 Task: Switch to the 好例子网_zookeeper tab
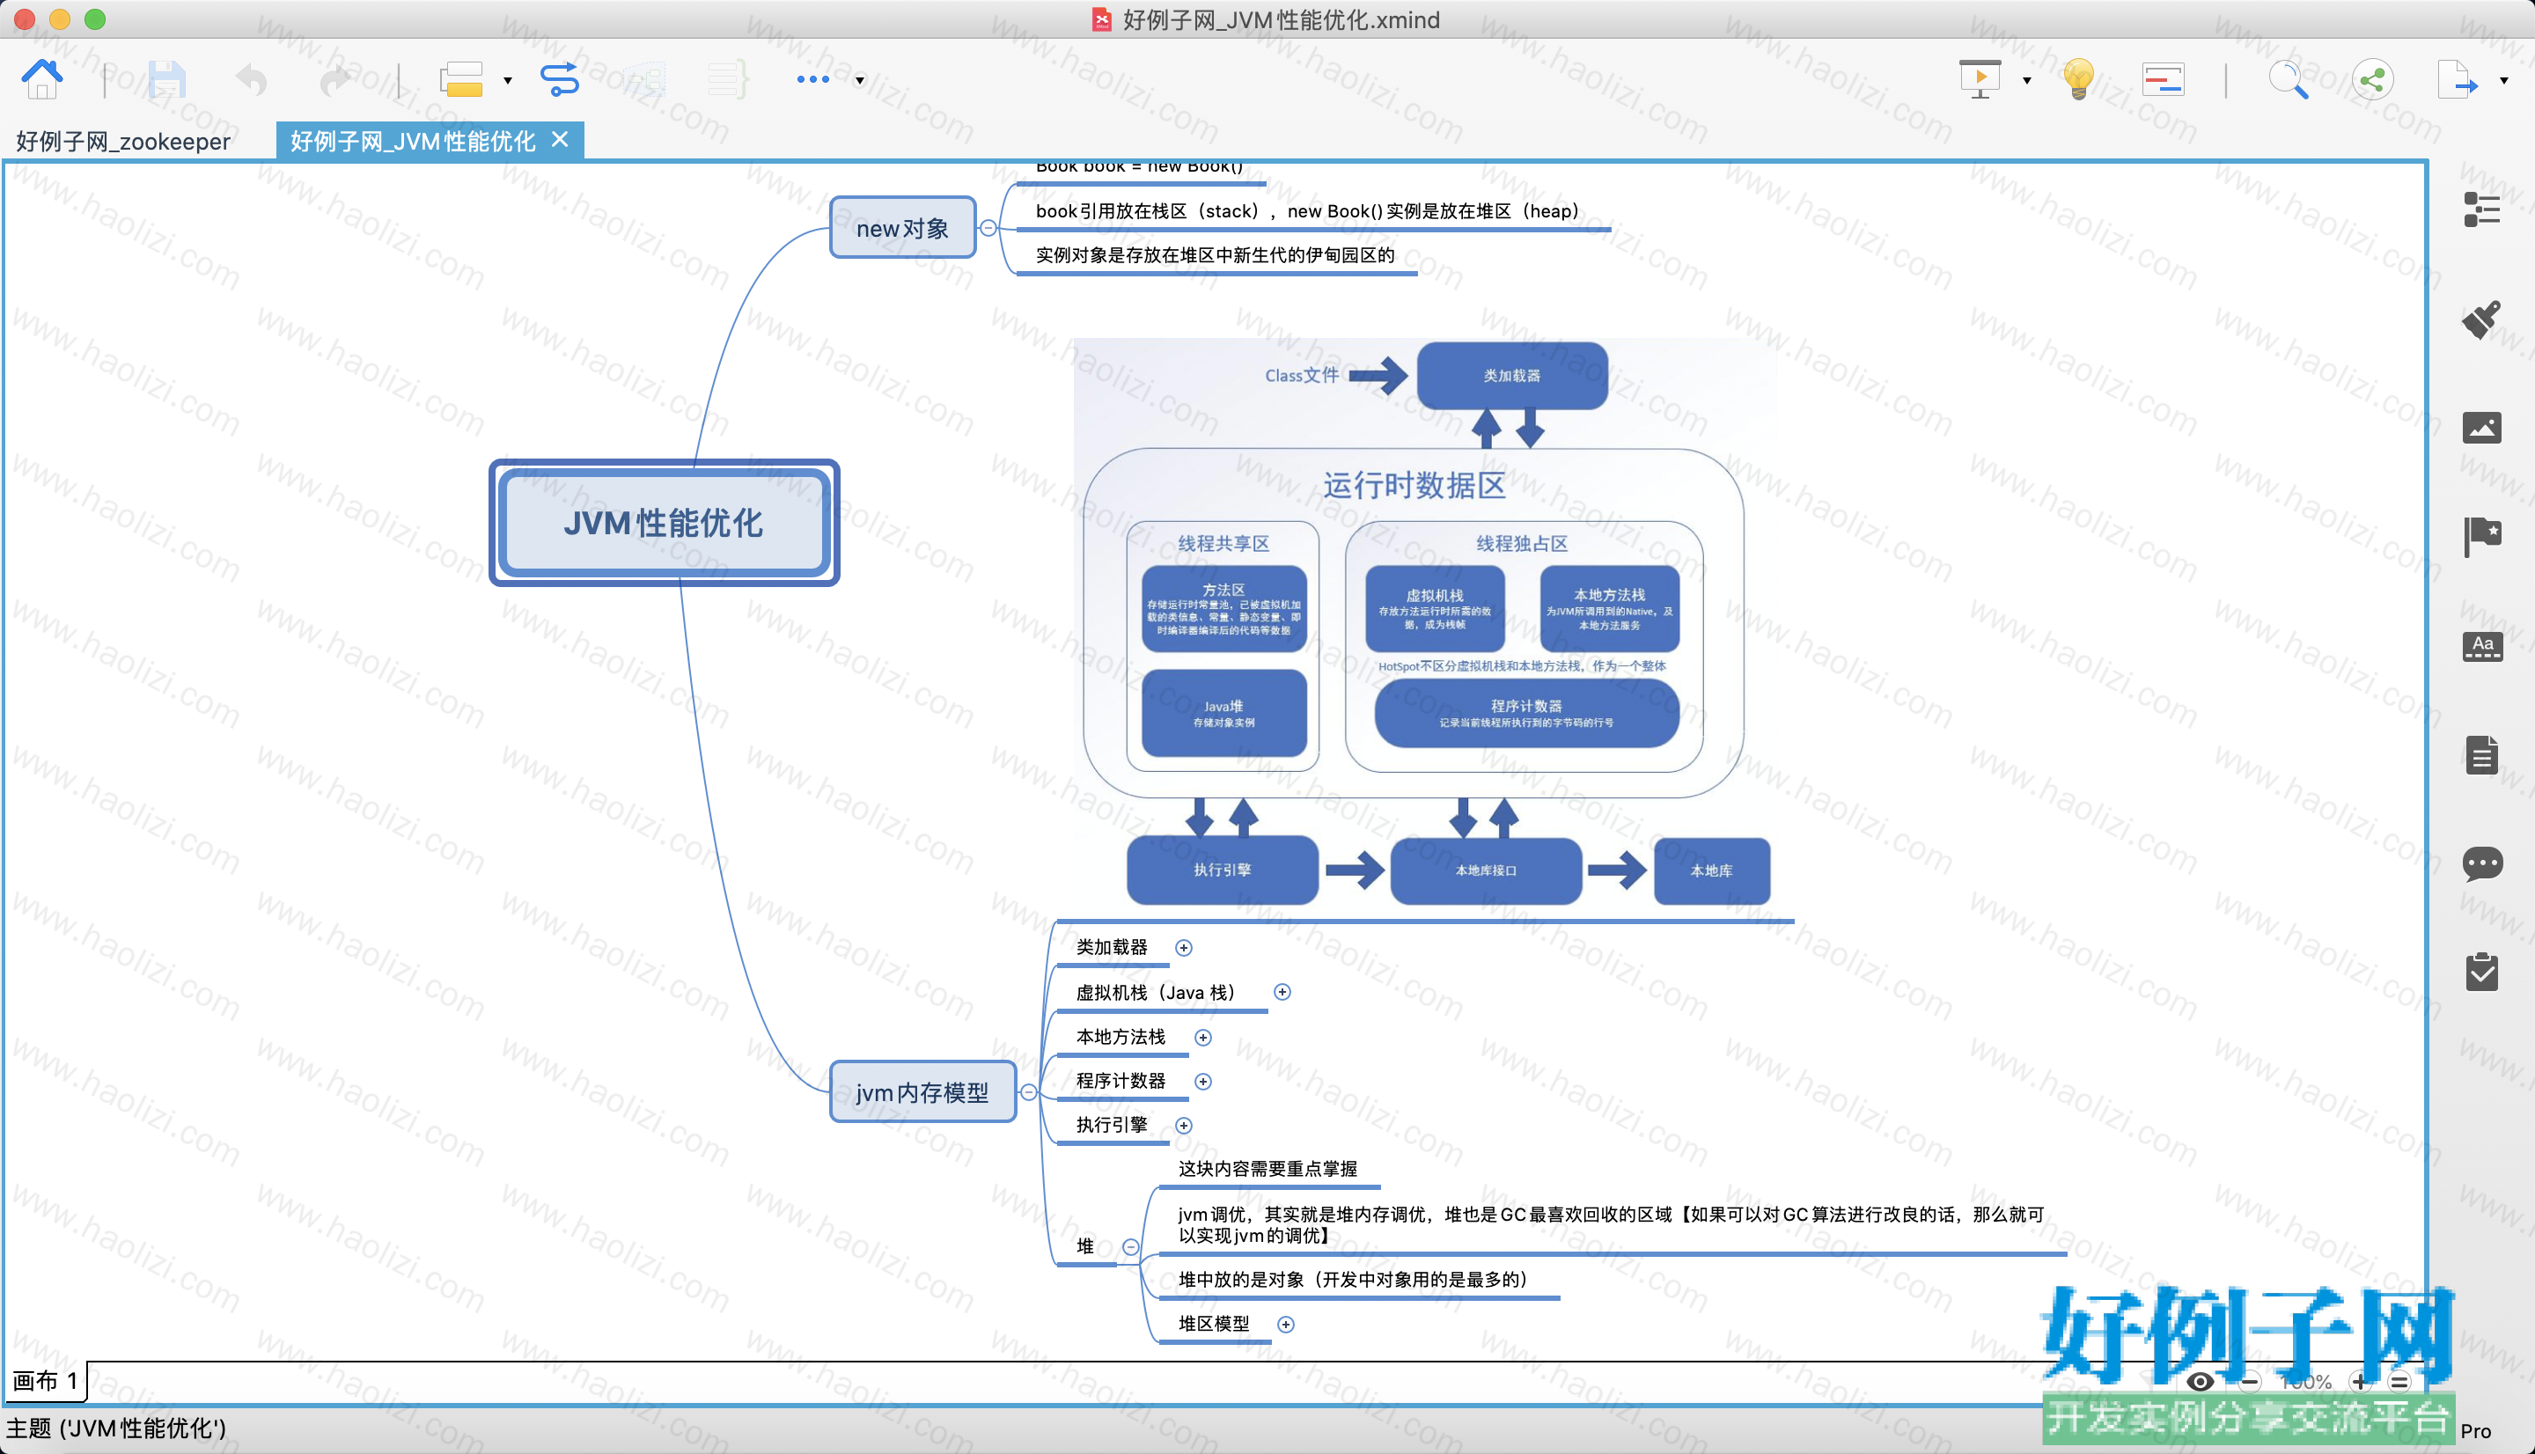(124, 142)
